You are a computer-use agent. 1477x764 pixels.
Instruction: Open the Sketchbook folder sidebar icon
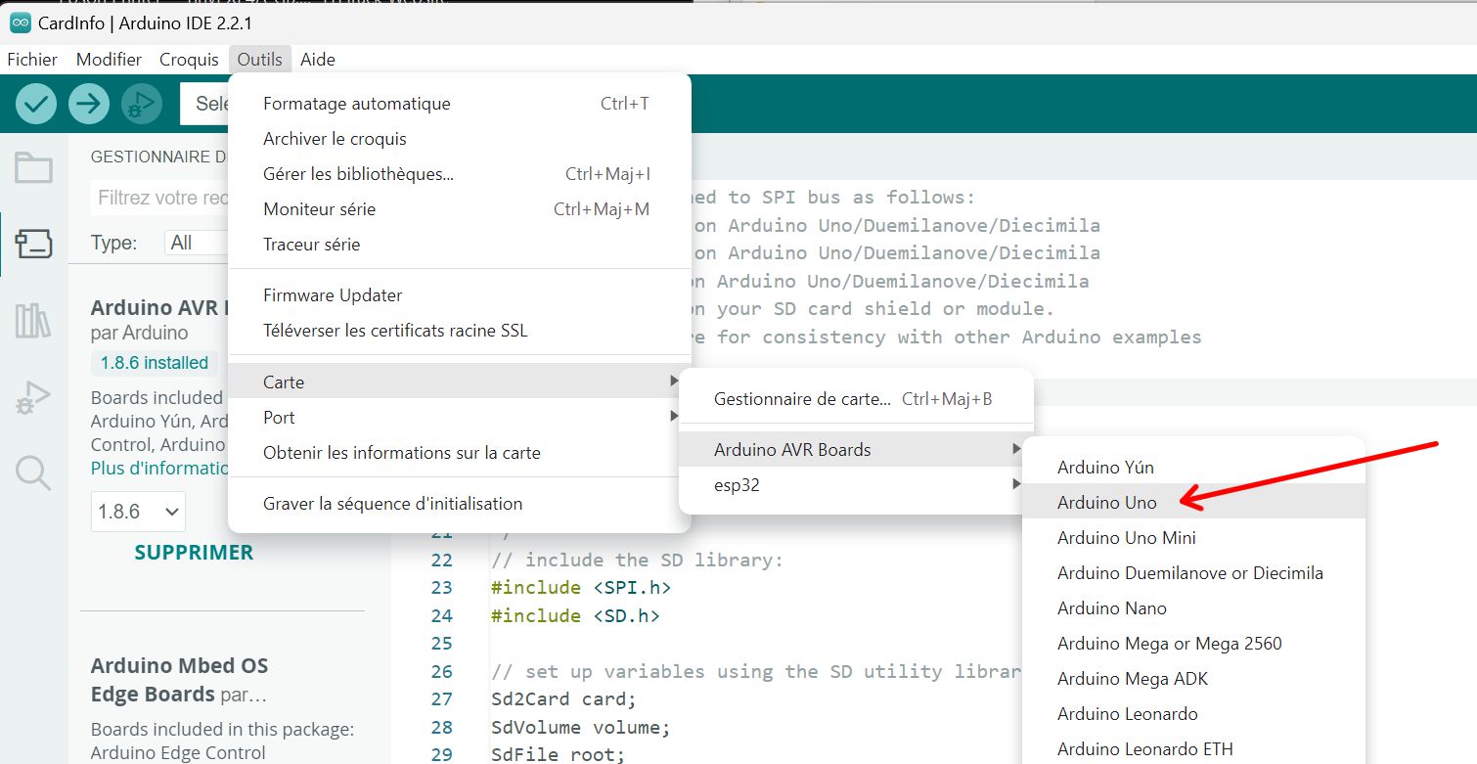(x=33, y=168)
